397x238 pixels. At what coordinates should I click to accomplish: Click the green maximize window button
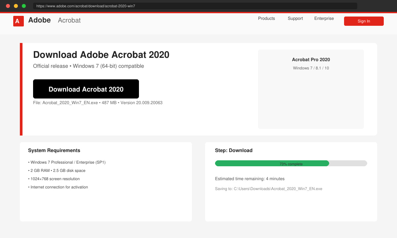pos(24,6)
